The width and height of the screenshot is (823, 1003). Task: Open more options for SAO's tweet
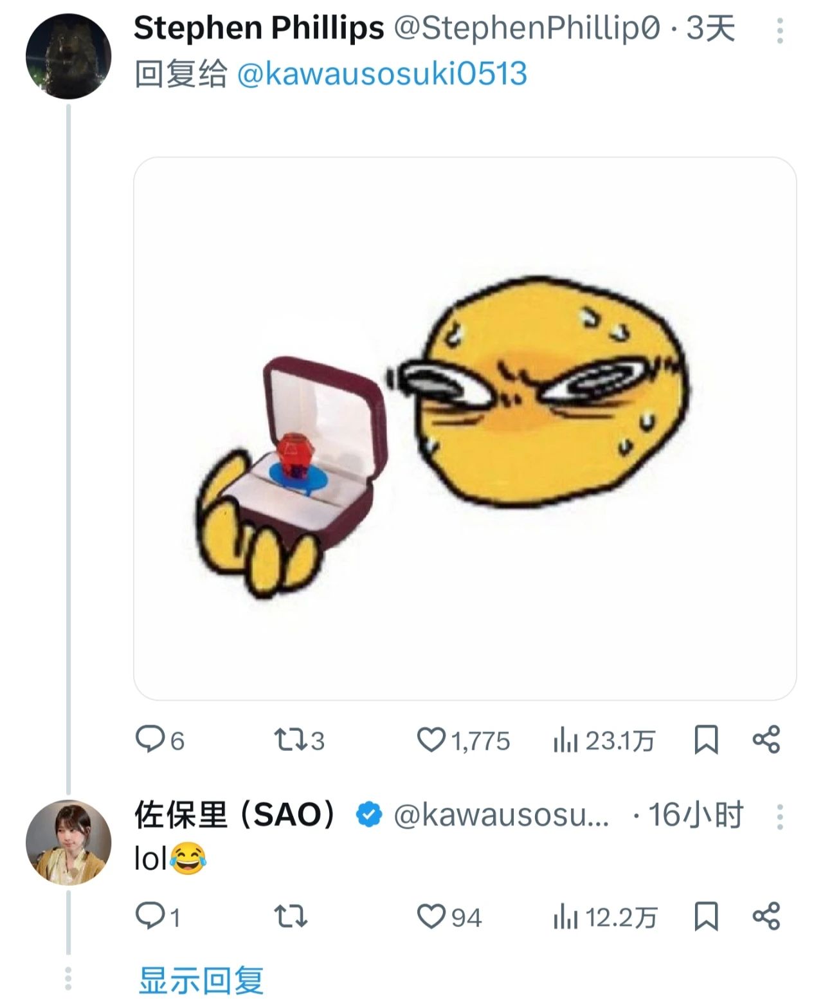point(779,816)
